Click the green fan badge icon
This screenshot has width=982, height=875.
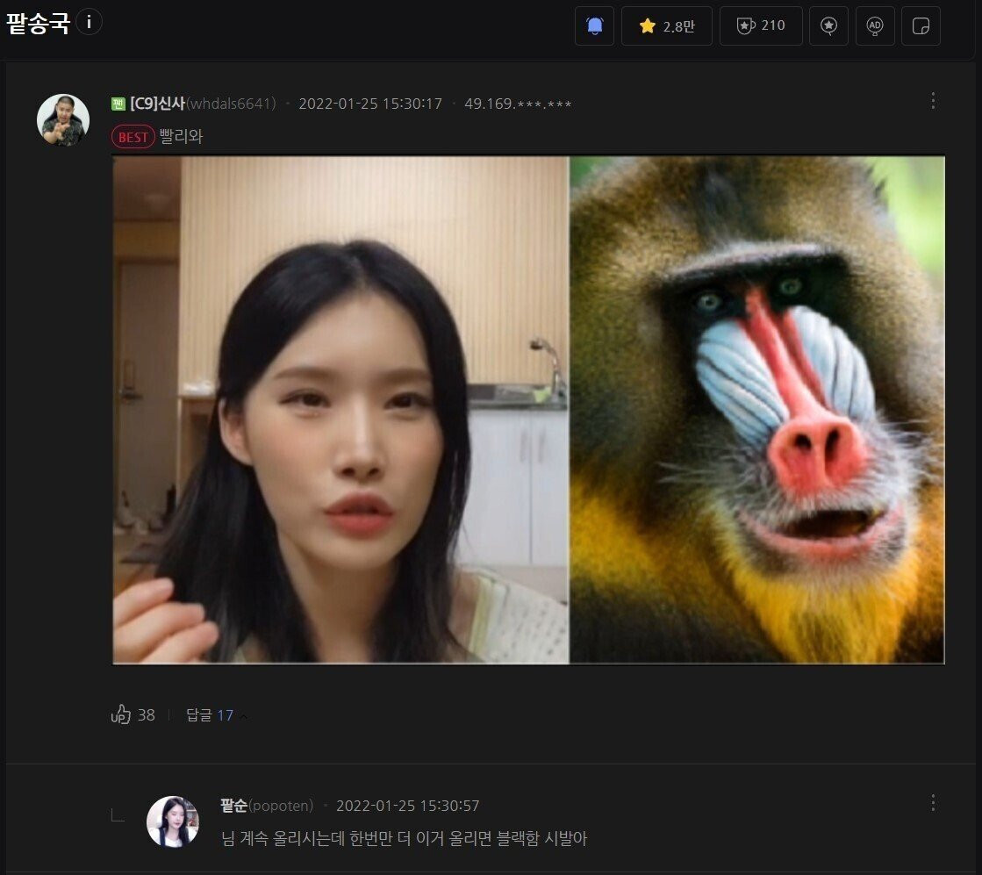click(118, 104)
